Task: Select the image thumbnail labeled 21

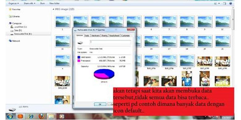Action: point(222,41)
